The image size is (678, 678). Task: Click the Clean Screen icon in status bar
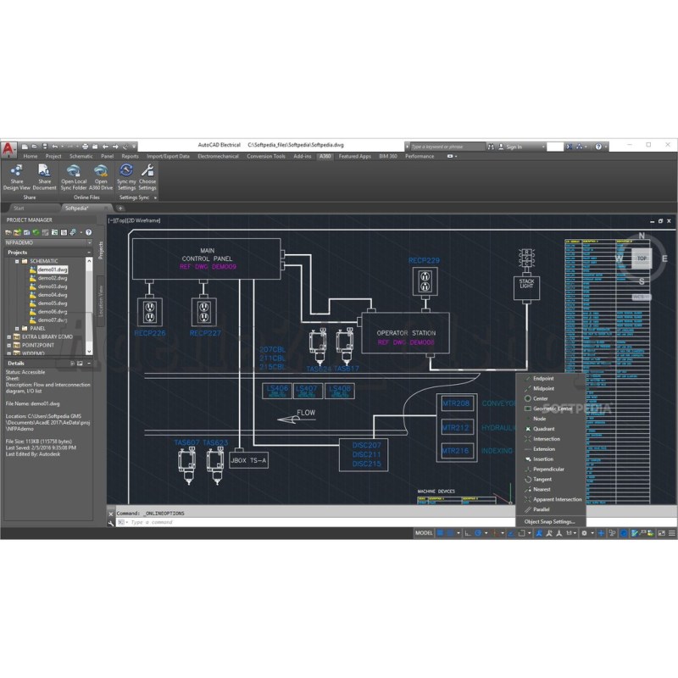click(661, 533)
